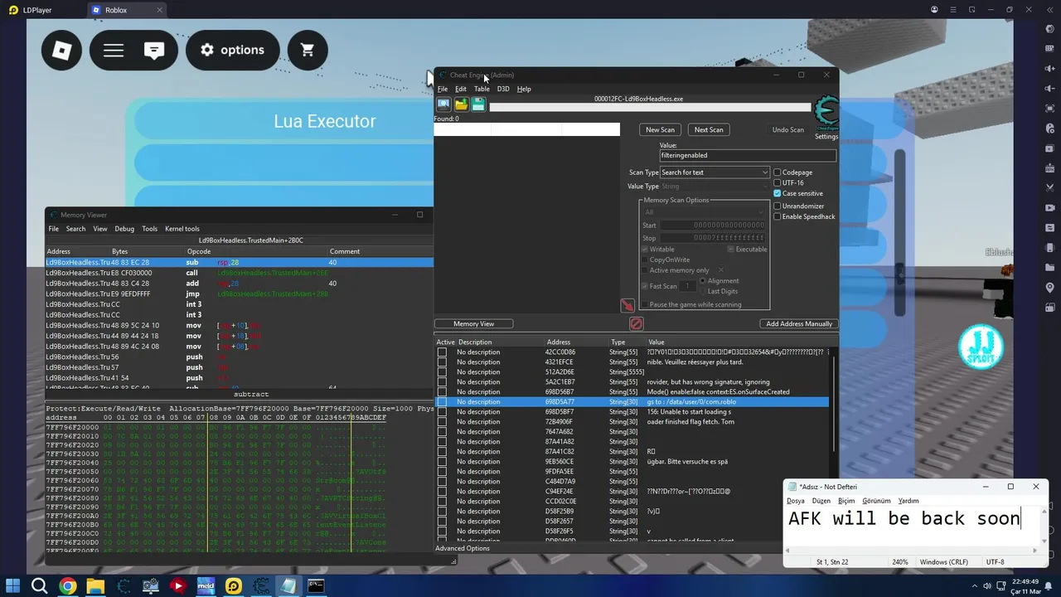Tick Active checkbox for address 698D5A77
1061x597 pixels.
pos(442,402)
